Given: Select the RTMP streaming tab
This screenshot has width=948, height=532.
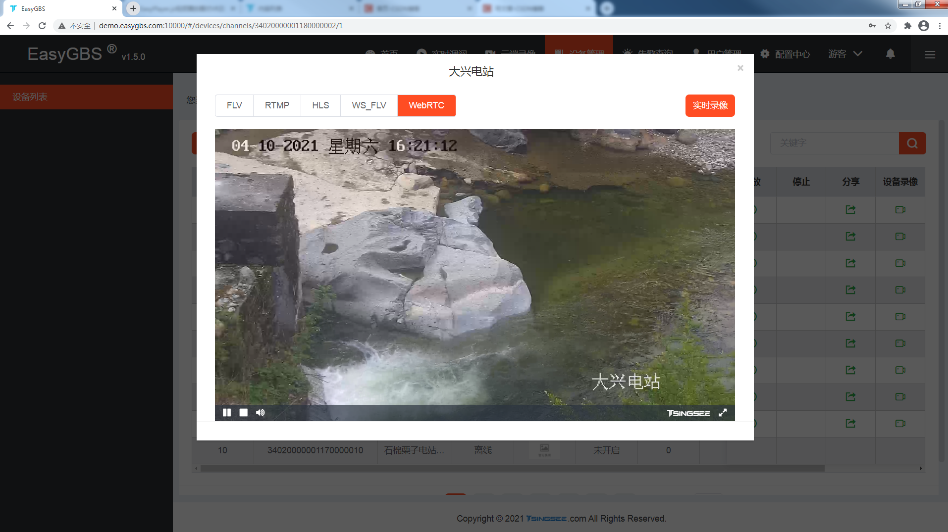Looking at the screenshot, I should point(277,105).
